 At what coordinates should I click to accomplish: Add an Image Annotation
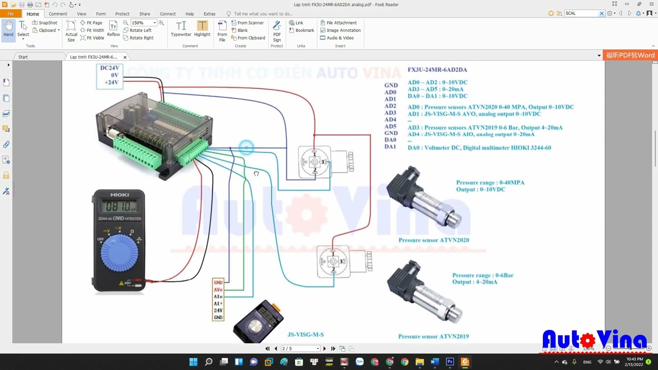340,30
